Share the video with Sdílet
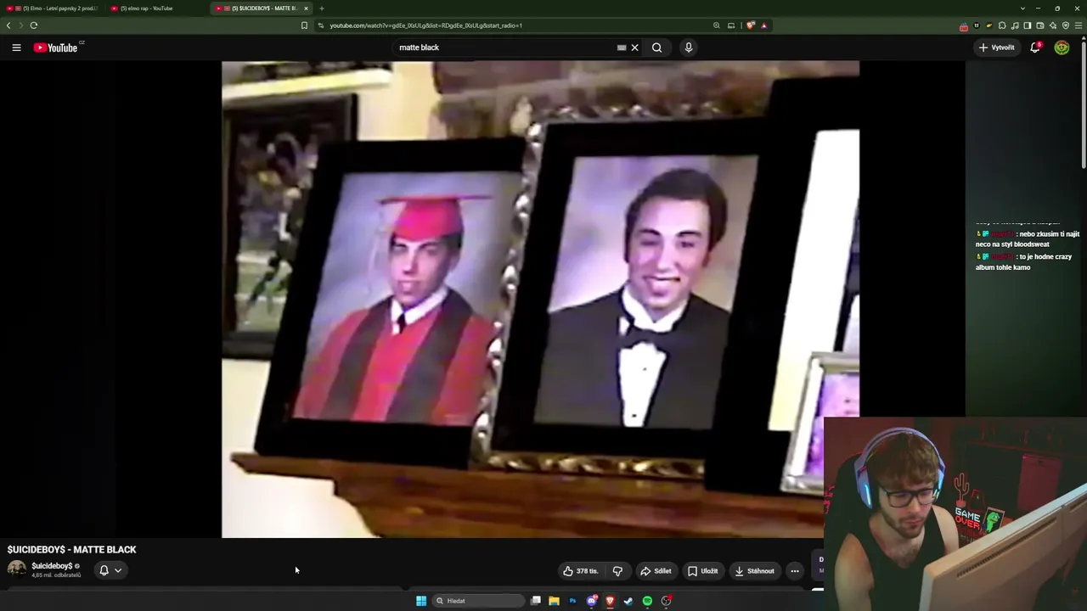This screenshot has height=611, width=1087. tap(656, 571)
